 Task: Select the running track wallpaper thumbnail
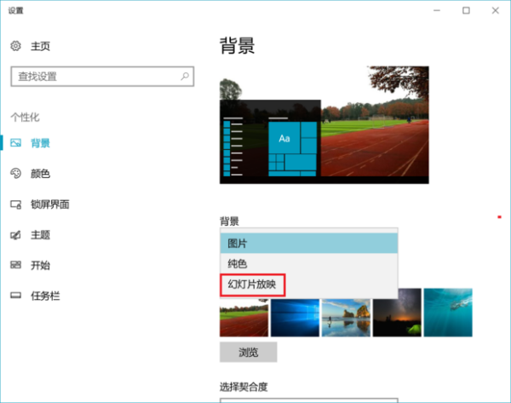click(x=244, y=318)
